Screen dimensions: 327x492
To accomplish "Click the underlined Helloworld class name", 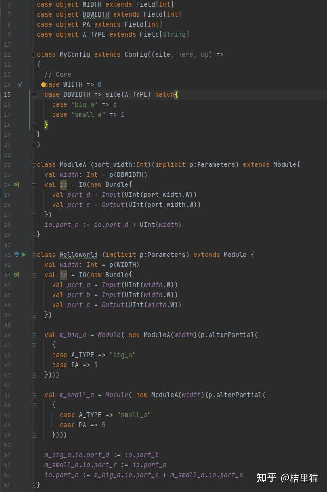I will pyautogui.click(x=79, y=255).
